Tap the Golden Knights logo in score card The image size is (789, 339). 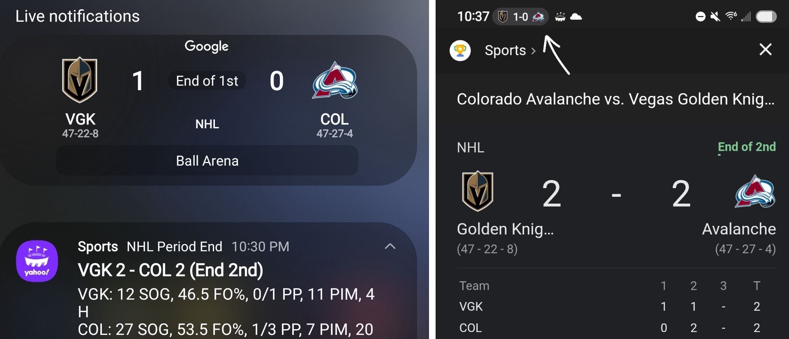pos(478,191)
